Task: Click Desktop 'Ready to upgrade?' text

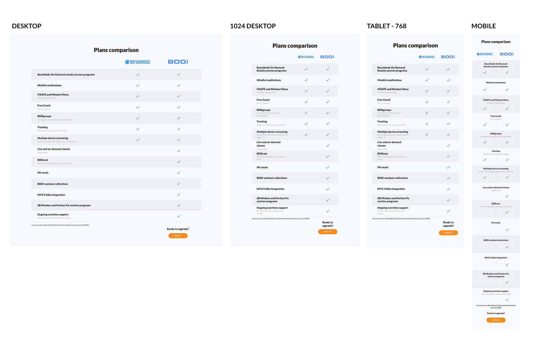Action: (178, 229)
